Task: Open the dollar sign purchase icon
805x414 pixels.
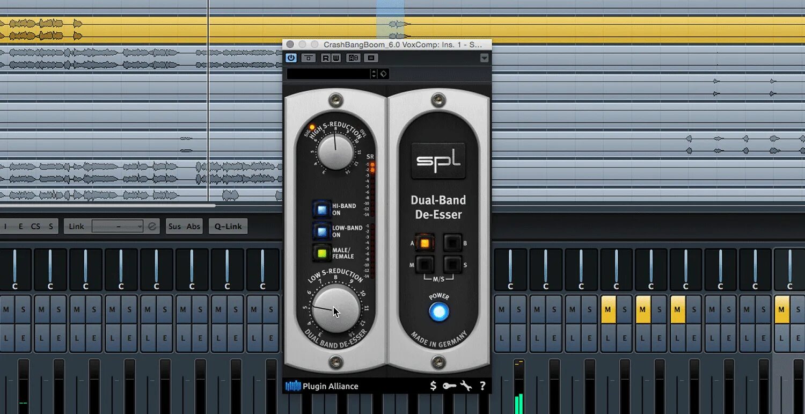Action: click(433, 386)
